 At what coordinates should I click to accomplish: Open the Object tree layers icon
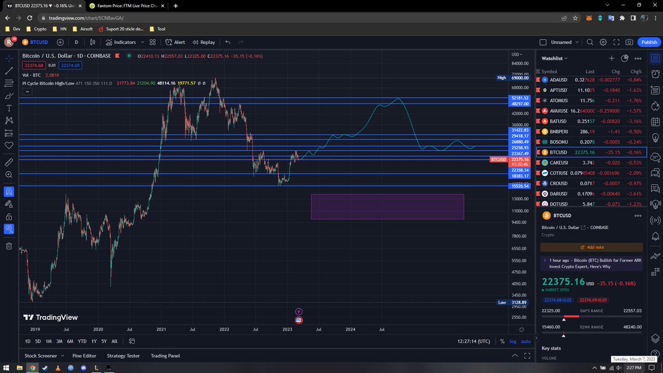click(x=655, y=338)
